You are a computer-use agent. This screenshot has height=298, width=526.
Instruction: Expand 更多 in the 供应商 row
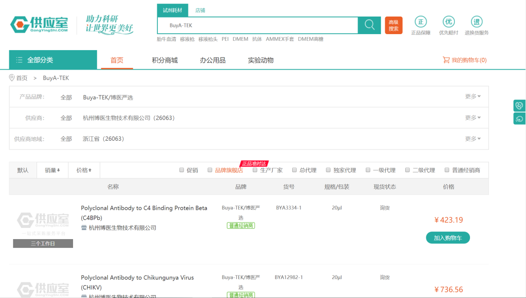tap(472, 118)
